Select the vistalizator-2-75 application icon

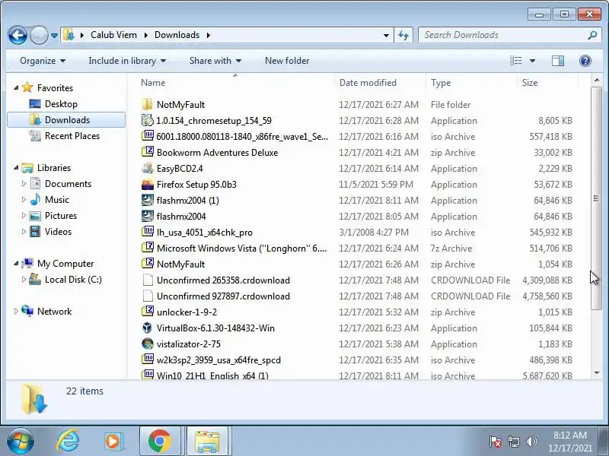pos(147,344)
